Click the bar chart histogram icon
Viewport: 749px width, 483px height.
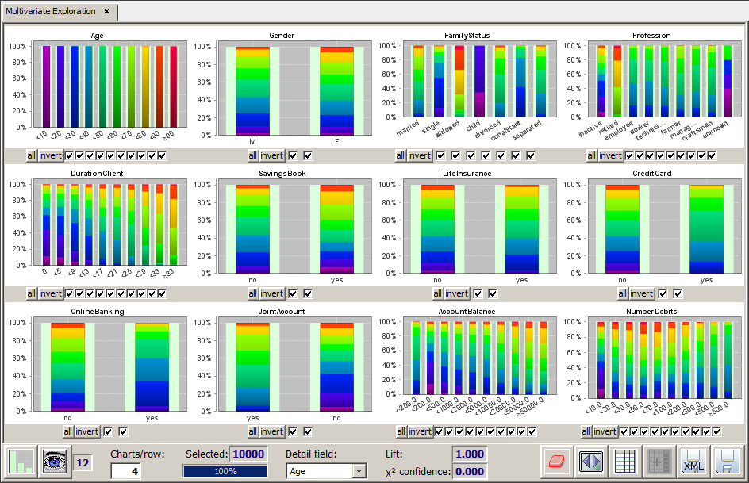21,462
